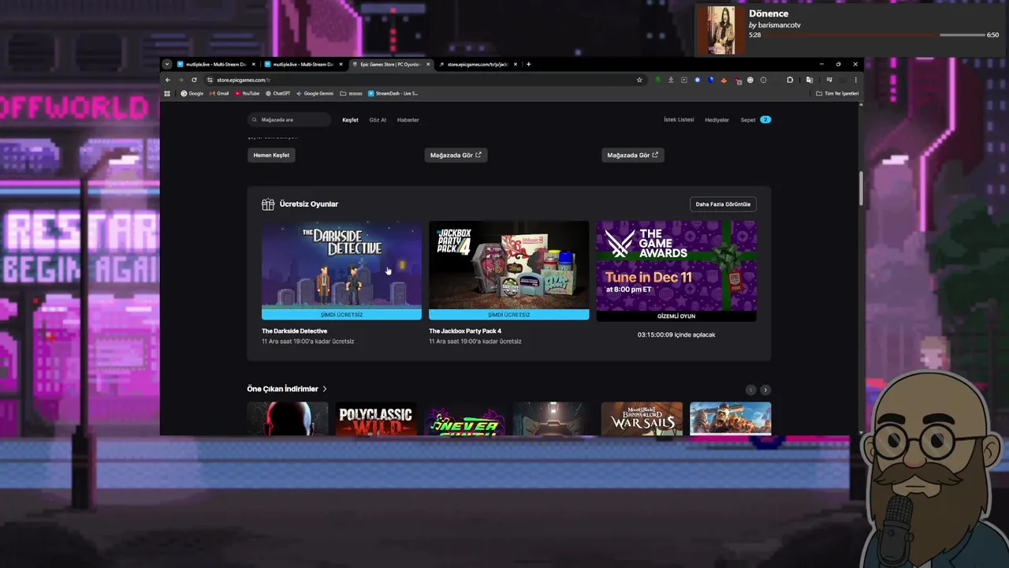The image size is (1009, 568).
Task: Click the browser forward arrow
Action: pos(181,80)
